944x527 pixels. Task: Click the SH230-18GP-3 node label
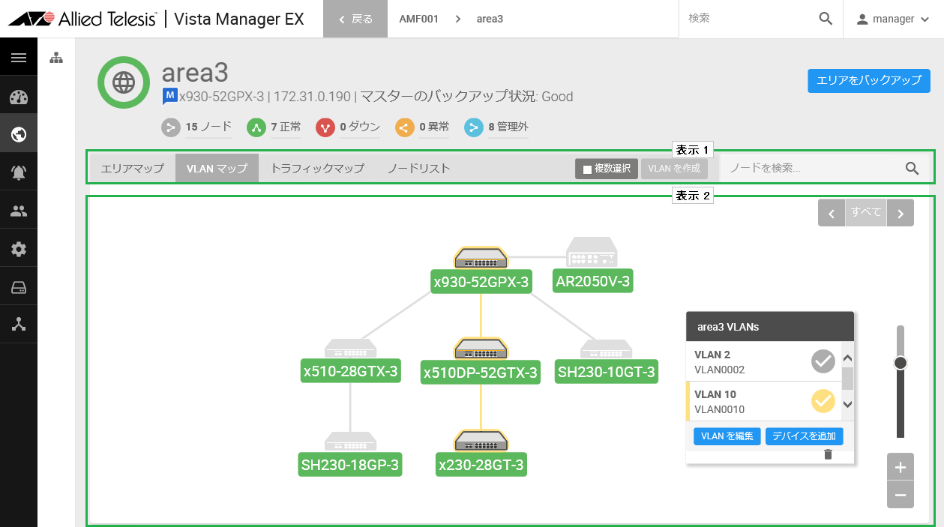[350, 465]
